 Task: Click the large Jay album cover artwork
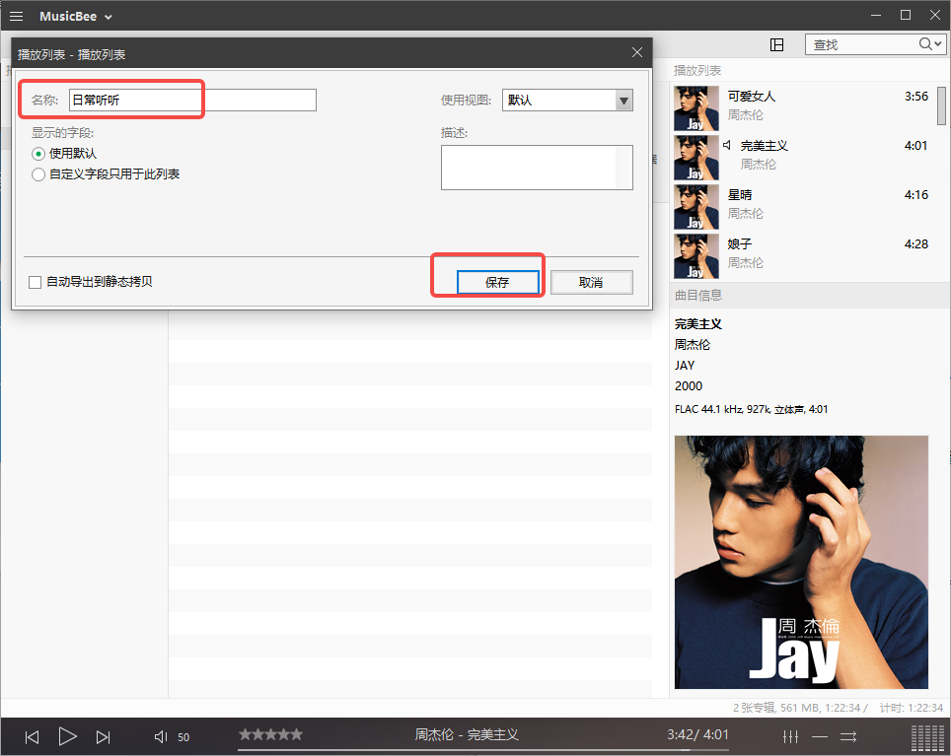pos(801,562)
